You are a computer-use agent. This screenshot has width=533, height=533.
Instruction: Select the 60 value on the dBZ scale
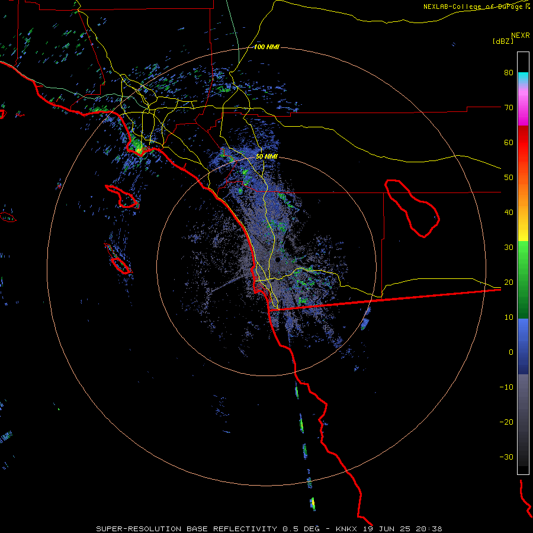click(x=509, y=142)
